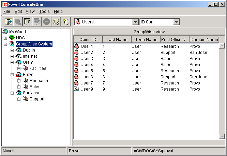227x156 pixels.
Task: Click the Last Name column header
Action: (117, 39)
